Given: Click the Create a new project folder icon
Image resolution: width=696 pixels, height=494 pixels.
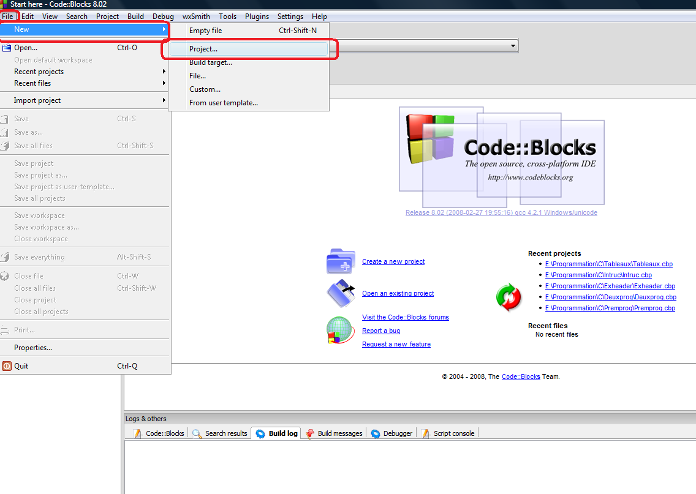Looking at the screenshot, I should pos(341,261).
